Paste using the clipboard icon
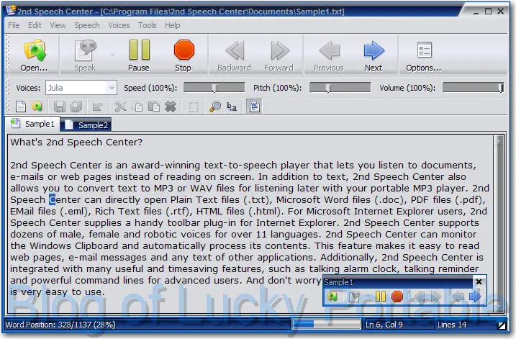The image size is (516, 339). pyautogui.click(x=154, y=107)
